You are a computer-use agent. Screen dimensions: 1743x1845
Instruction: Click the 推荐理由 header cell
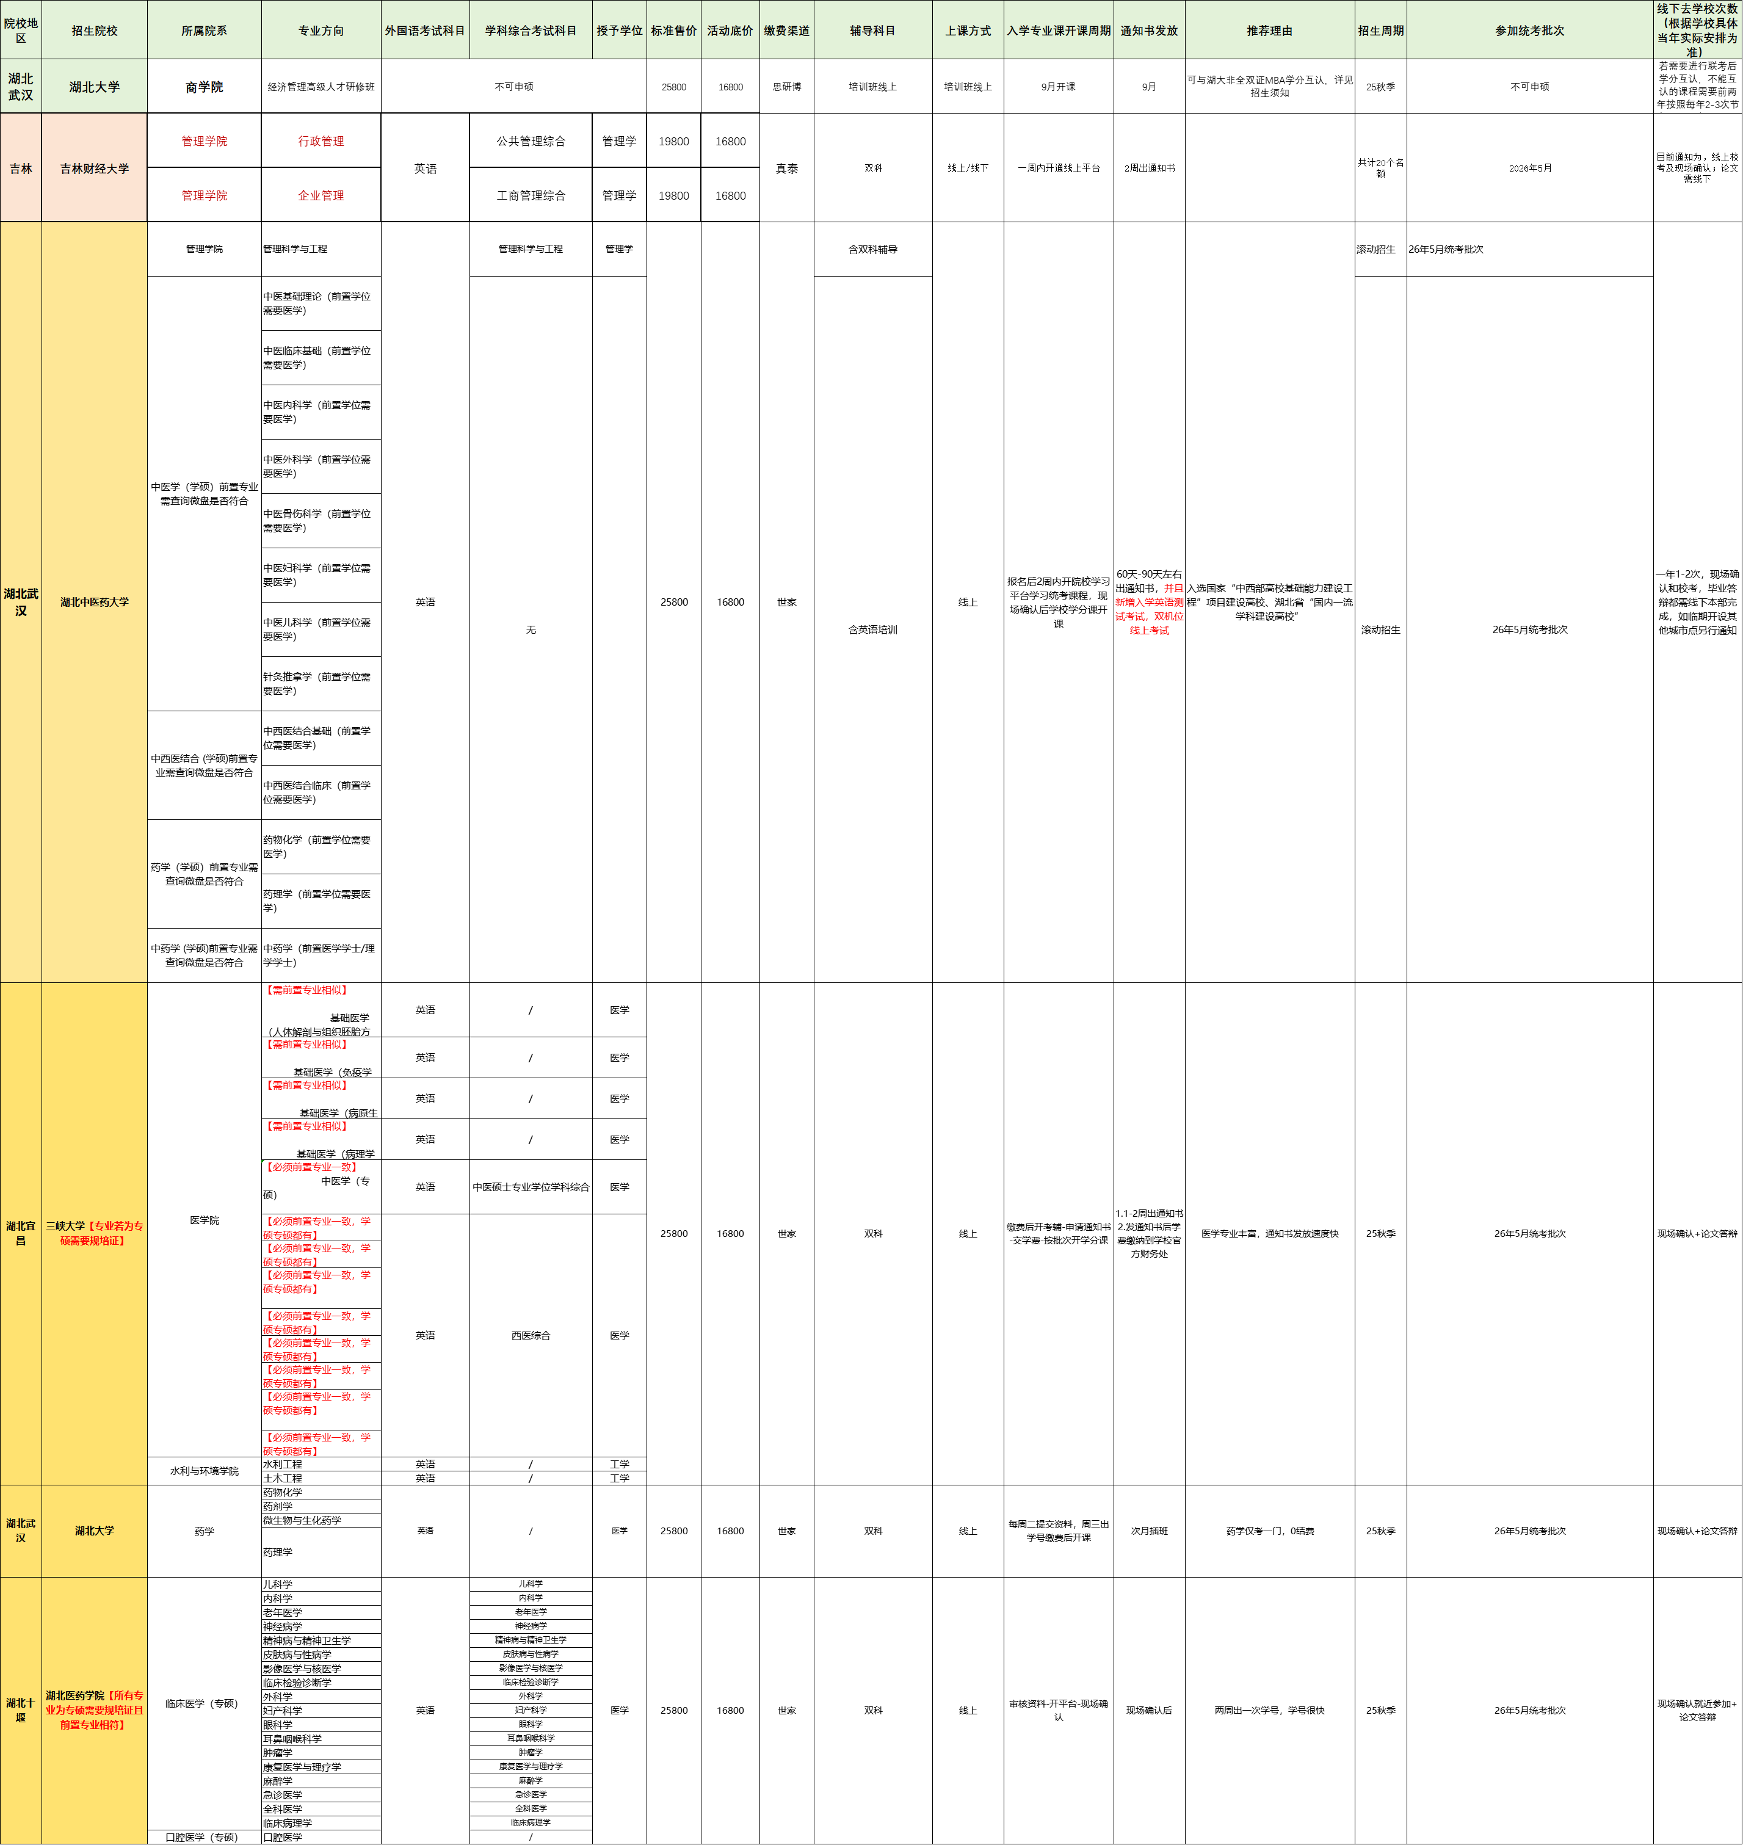[x=1269, y=31]
